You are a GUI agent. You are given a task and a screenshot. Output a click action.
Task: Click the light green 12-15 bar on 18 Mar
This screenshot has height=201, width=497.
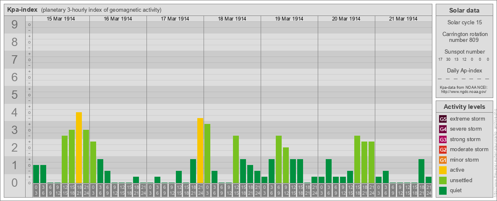236,159
